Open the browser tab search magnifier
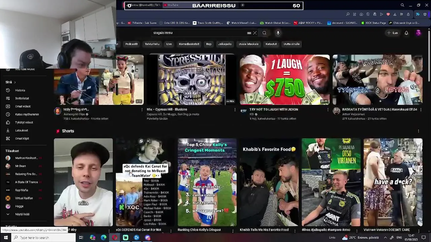This screenshot has height=242, width=431. click(x=402, y=5)
